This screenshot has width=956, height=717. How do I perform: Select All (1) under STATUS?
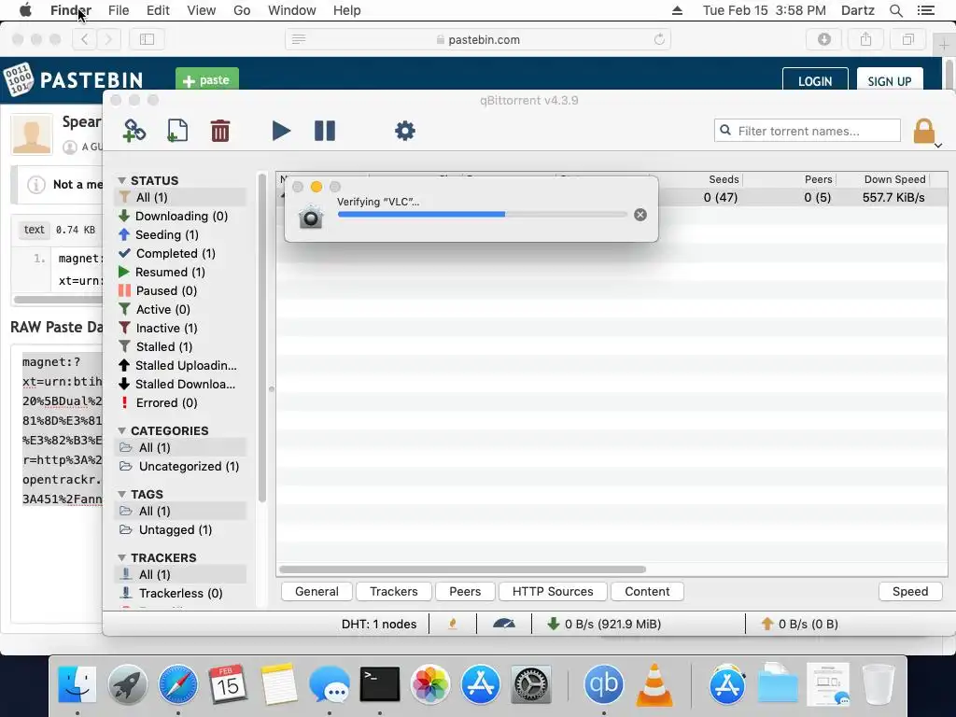[180, 197]
